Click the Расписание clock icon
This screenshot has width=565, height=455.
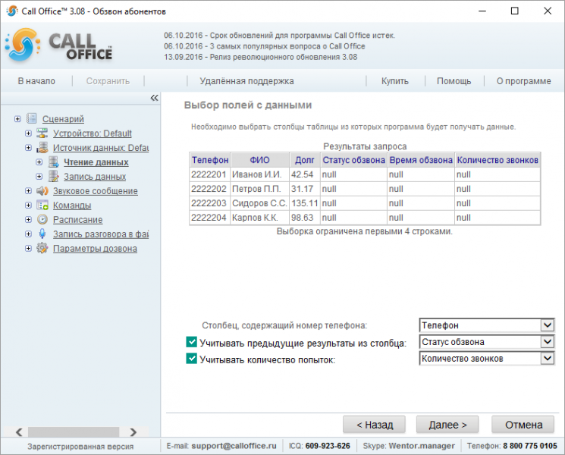tap(42, 219)
